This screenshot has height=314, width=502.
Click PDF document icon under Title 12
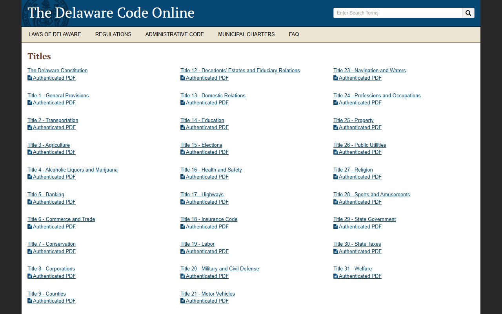tap(183, 78)
